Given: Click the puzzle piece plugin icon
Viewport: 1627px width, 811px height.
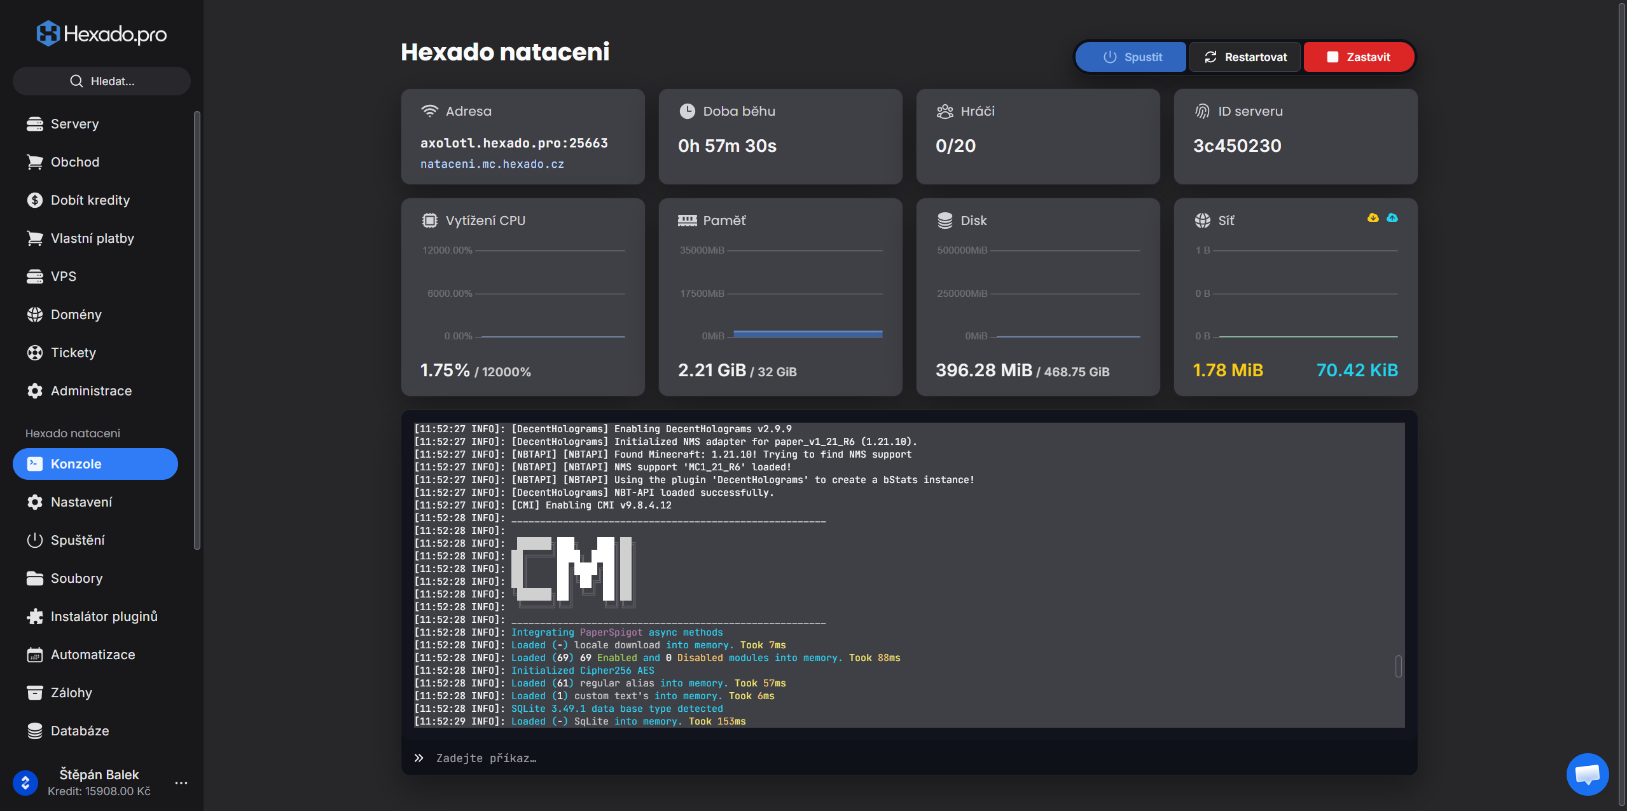Looking at the screenshot, I should 35,617.
